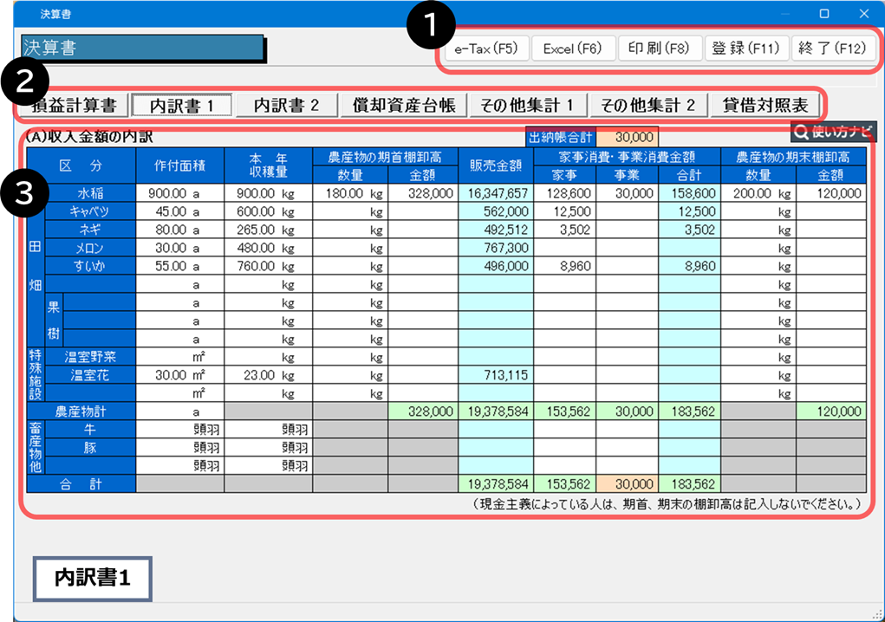885x622 pixels.
Task: Click メロン harvest quantity 480.00 cell
Action: tap(268, 248)
